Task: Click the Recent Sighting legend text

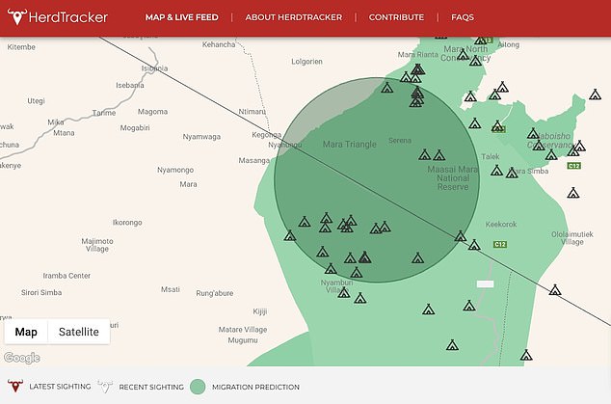Action: [151, 387]
